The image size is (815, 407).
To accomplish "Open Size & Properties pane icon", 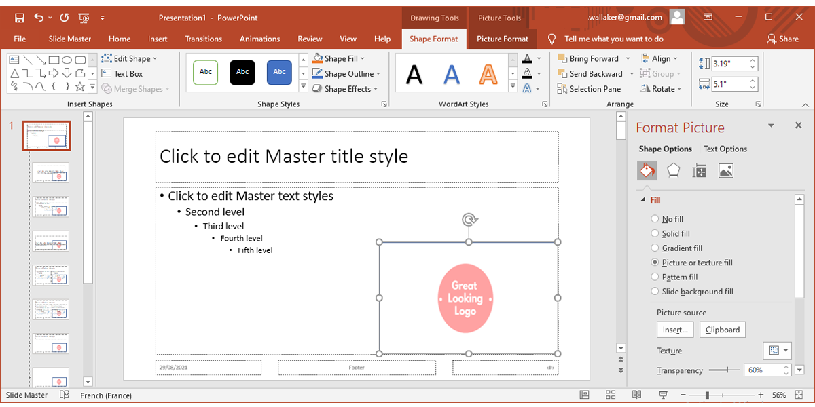I will tap(700, 171).
